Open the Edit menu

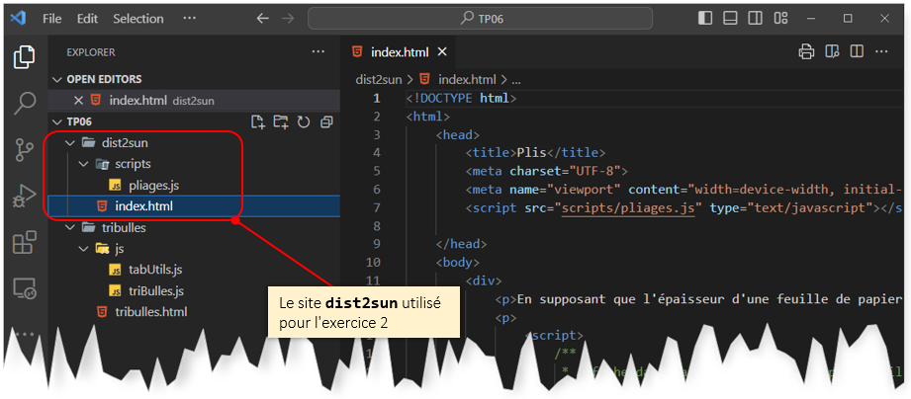coord(87,19)
